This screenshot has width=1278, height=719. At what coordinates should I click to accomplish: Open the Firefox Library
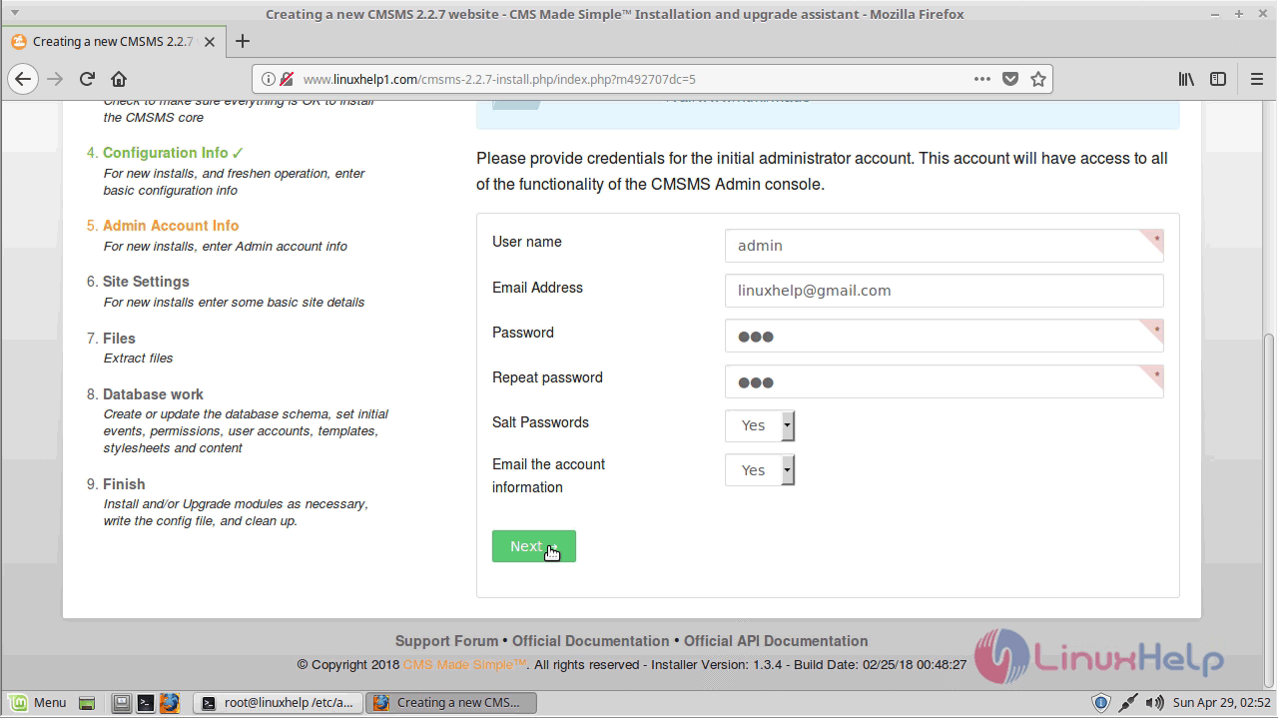tap(1186, 79)
